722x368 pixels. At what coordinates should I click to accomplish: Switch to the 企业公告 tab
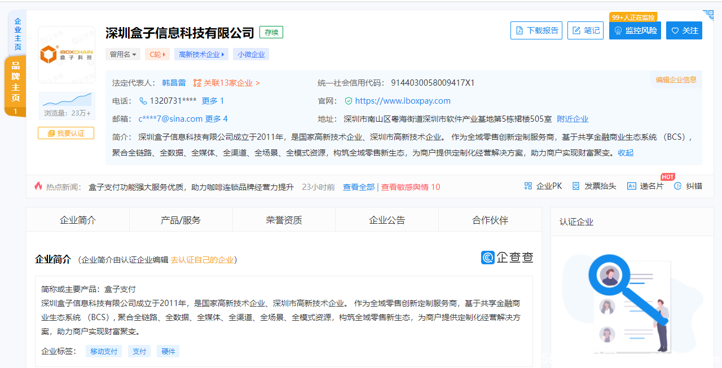click(x=387, y=220)
